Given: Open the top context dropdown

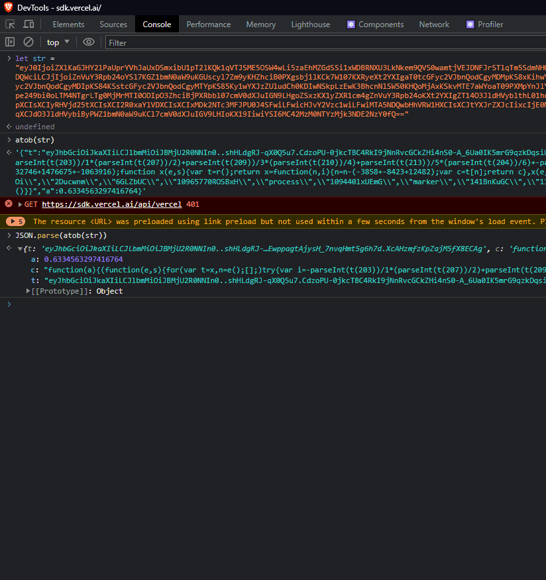Looking at the screenshot, I should [x=58, y=42].
